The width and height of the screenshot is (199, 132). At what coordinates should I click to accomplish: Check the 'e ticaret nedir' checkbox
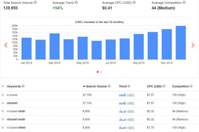pos(3,111)
